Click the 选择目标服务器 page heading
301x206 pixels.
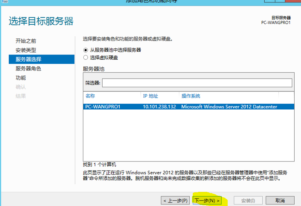pos(41,21)
